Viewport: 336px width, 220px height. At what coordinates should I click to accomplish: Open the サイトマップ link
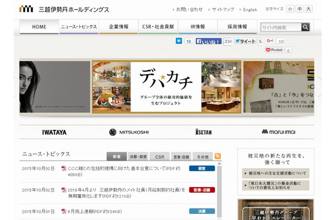223,9
